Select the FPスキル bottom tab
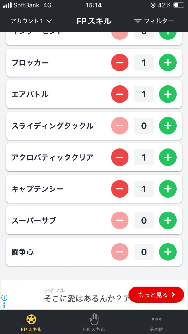Viewport: 188px width, 334px height. point(31,323)
